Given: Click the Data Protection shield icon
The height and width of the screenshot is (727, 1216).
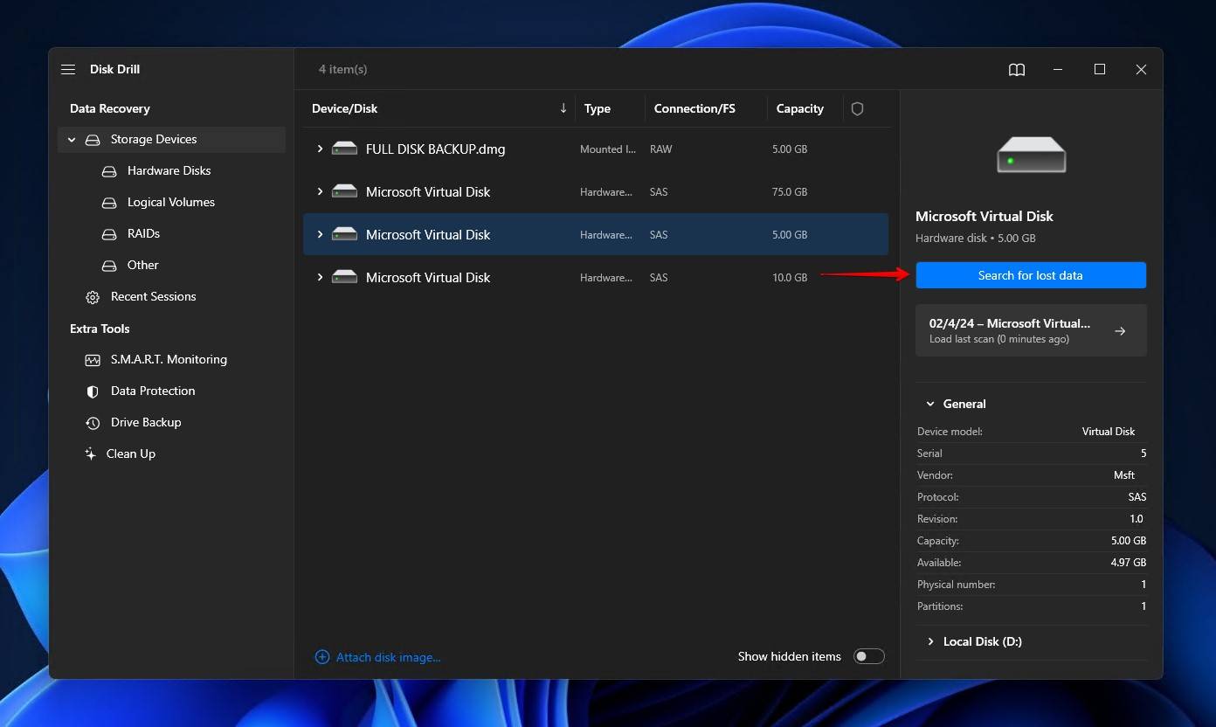Looking at the screenshot, I should (x=93, y=391).
